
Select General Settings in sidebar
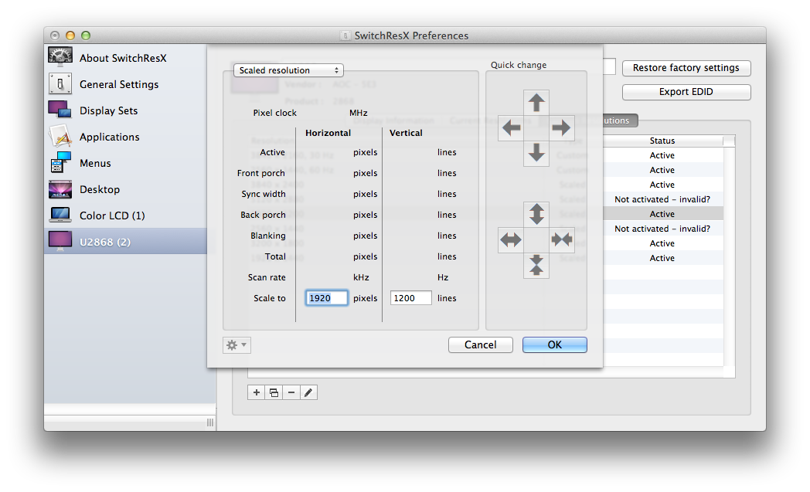[x=118, y=84]
